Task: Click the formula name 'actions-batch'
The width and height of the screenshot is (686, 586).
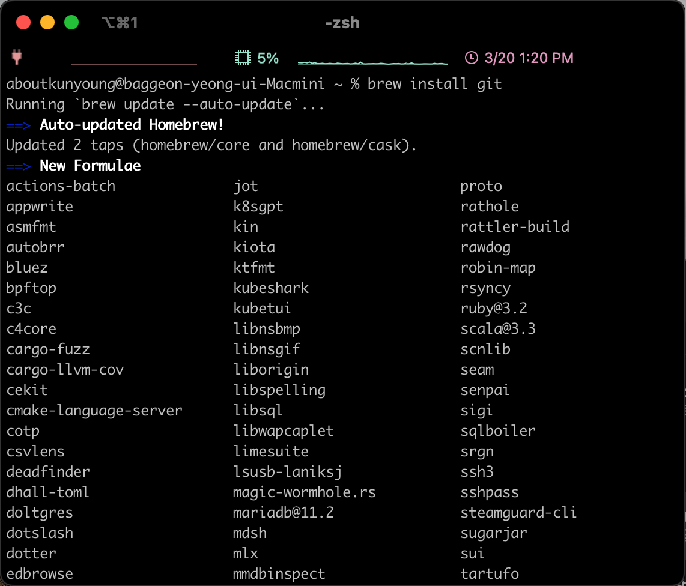Action: [61, 186]
